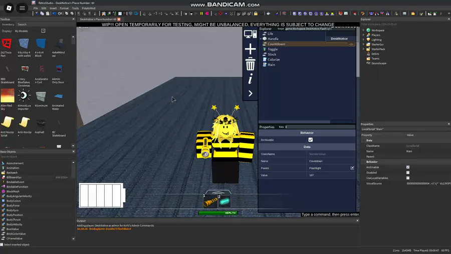
Task: Click the yellow Pause toolbar icon
Action: click(x=201, y=14)
